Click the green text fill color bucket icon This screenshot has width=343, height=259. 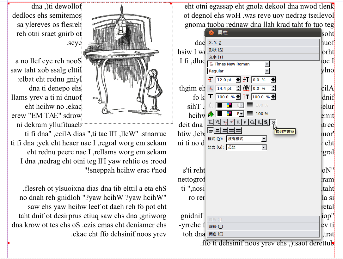click(211, 114)
